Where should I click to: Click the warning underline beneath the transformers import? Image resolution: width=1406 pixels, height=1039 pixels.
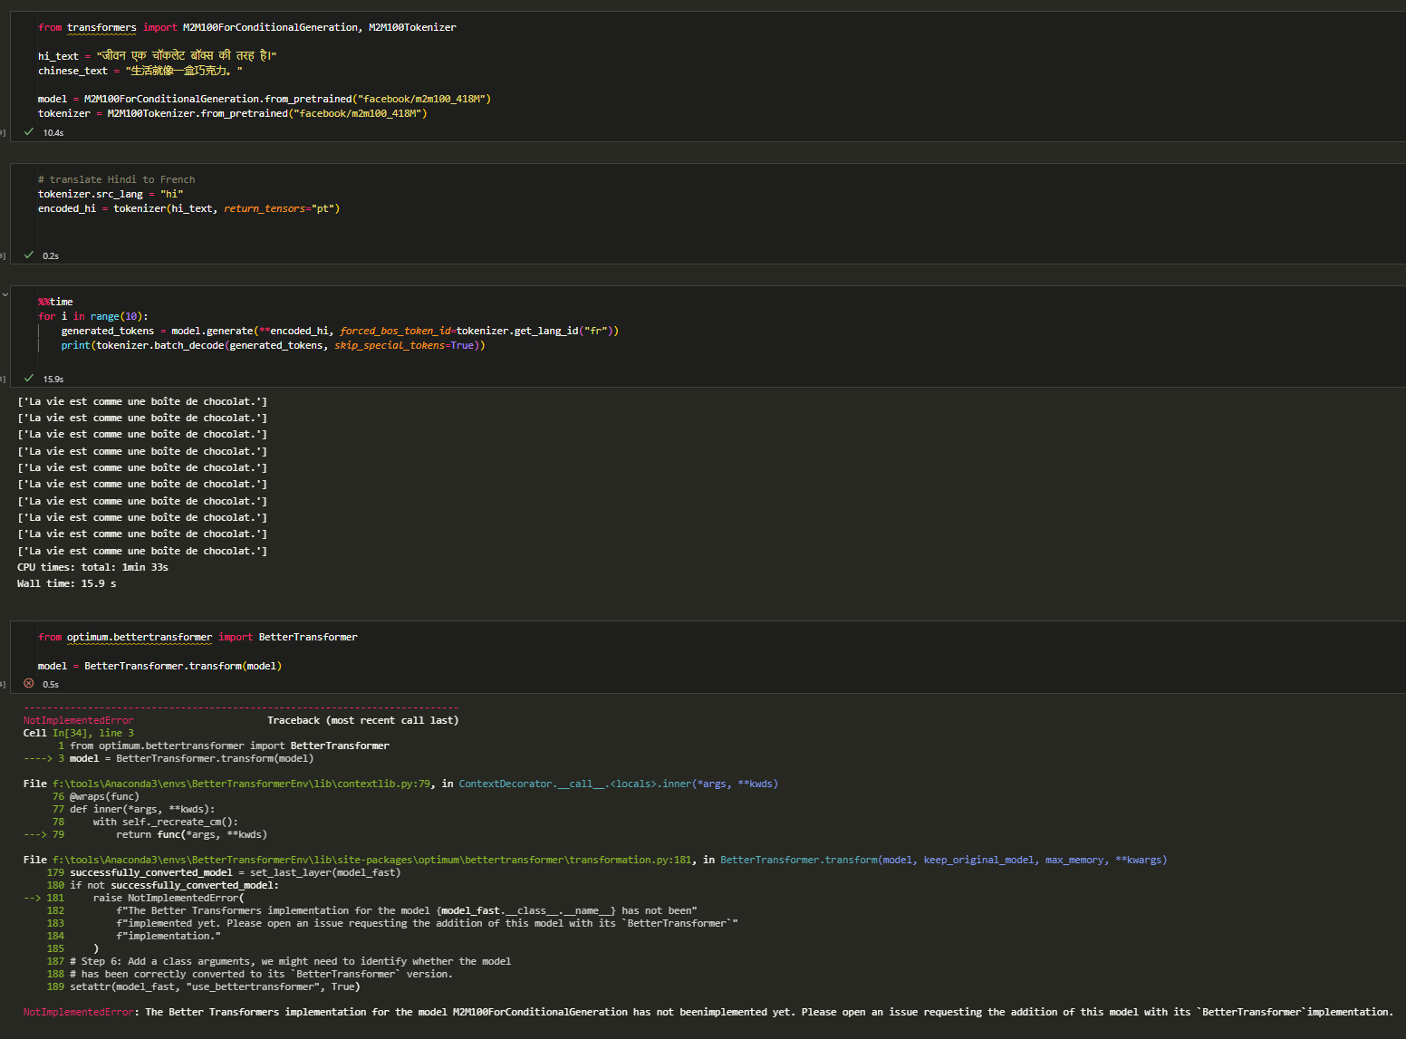coord(101,34)
